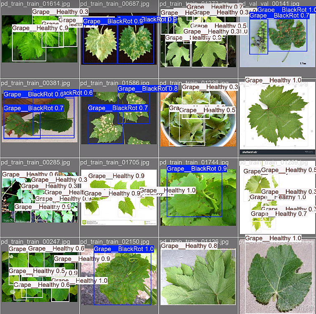
Task: Click Grape__BlackRot 0.8 label in 01586 image
Action: (147, 89)
